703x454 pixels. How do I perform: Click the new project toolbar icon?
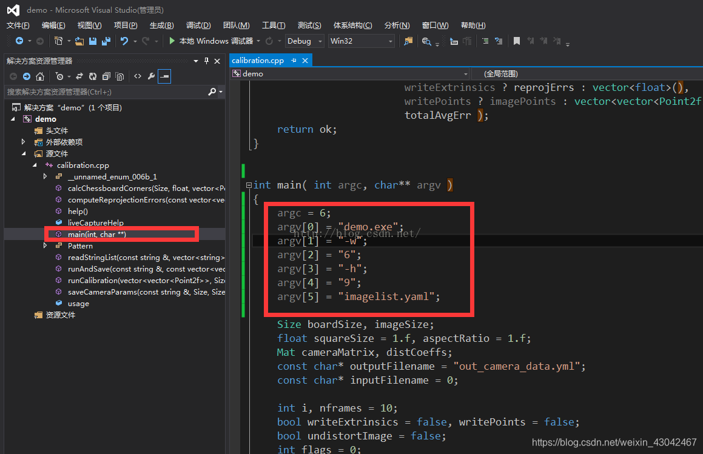pyautogui.click(x=58, y=41)
